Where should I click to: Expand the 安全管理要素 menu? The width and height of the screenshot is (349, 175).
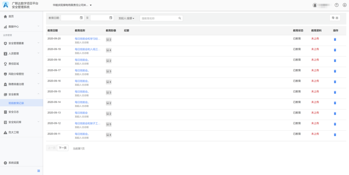(x=21, y=43)
